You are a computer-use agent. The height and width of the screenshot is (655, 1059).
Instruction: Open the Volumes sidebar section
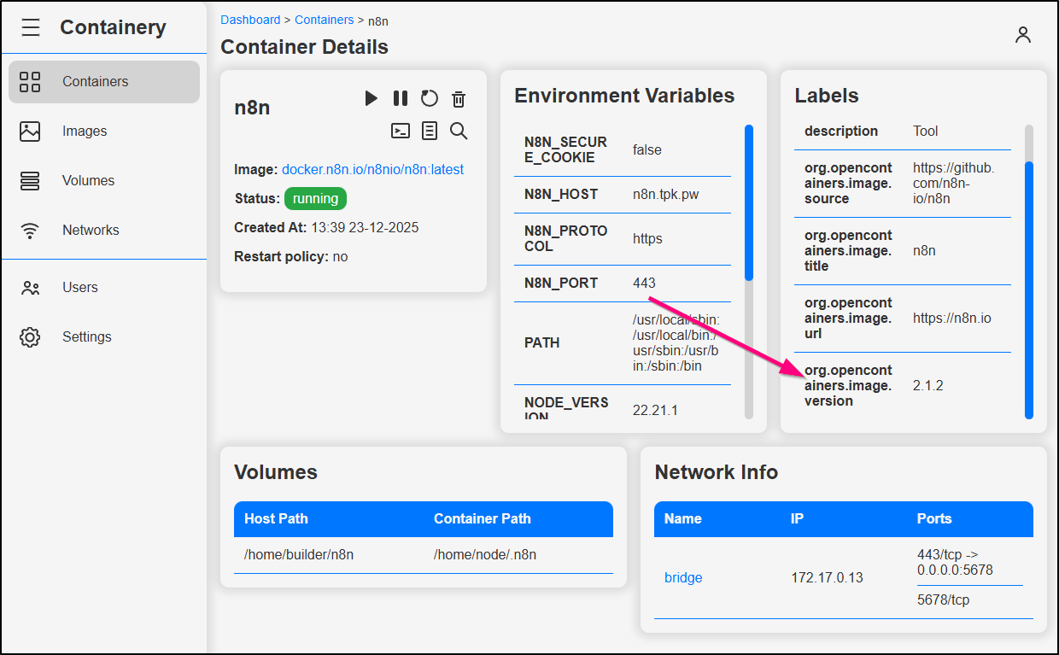[x=88, y=181]
